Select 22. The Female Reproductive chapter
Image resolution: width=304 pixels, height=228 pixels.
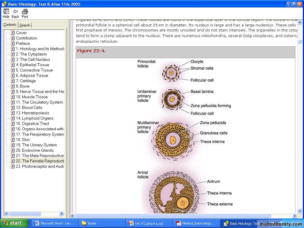coord(40,161)
